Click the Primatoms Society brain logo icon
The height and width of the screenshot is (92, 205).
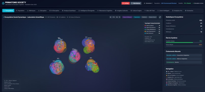pos(3,3)
